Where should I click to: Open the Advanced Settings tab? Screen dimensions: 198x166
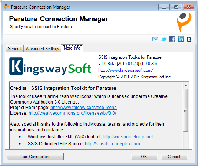42,48
